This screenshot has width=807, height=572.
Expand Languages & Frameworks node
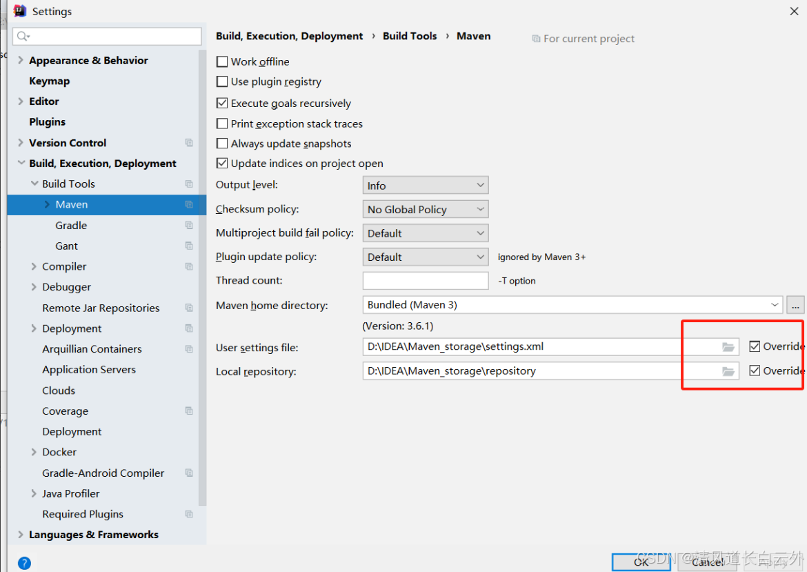(x=21, y=535)
